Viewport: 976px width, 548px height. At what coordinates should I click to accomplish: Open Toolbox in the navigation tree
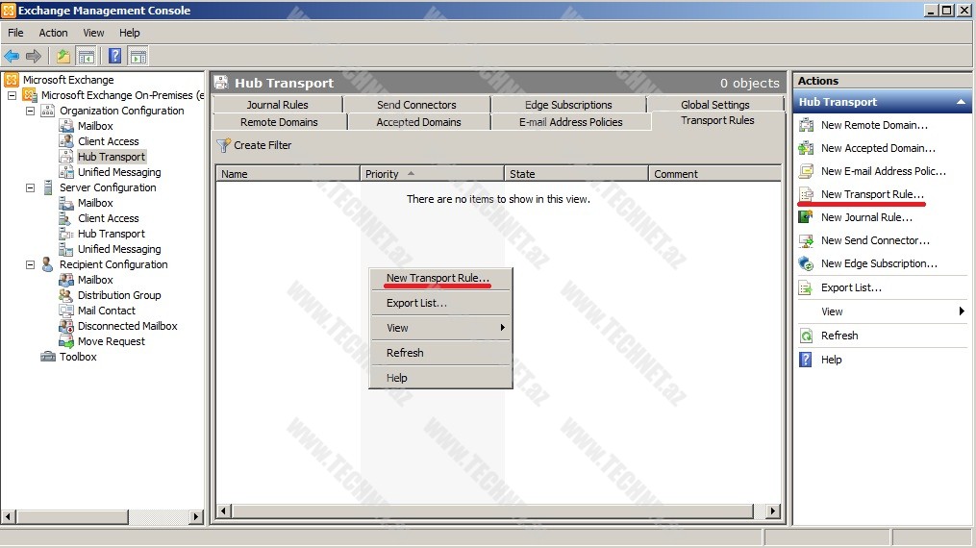click(x=78, y=357)
